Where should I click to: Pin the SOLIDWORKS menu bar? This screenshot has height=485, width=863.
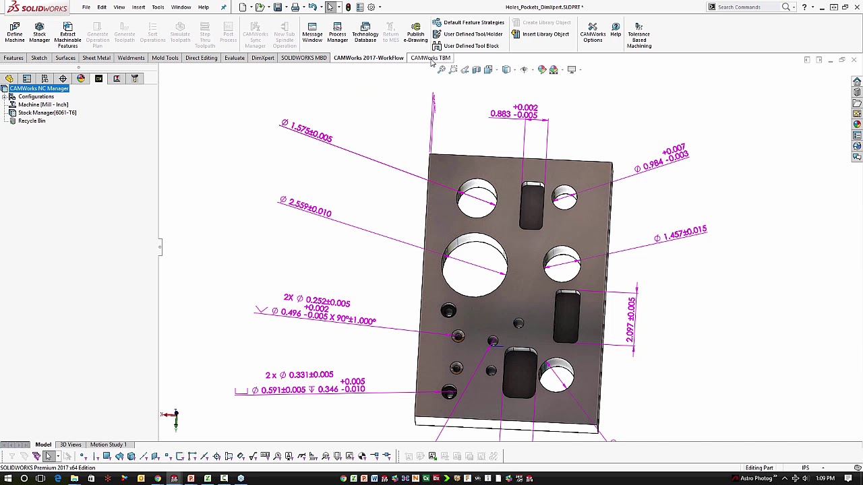(224, 7)
